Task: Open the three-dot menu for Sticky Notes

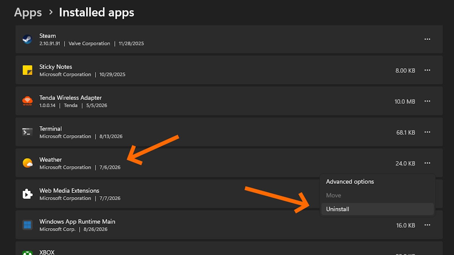Action: coord(428,70)
